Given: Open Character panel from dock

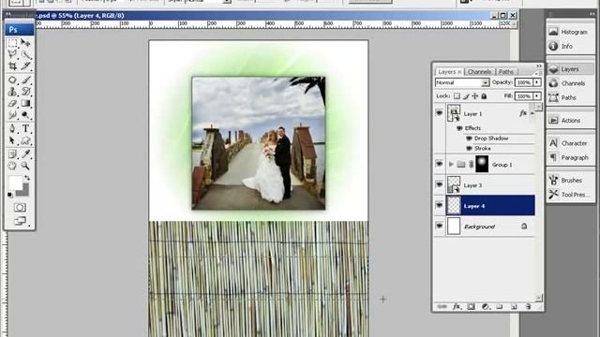Looking at the screenshot, I should [x=570, y=143].
